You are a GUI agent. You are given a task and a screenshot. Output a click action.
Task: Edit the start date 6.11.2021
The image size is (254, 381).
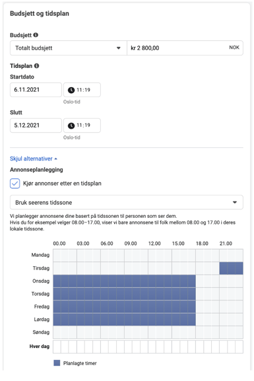[x=36, y=90]
